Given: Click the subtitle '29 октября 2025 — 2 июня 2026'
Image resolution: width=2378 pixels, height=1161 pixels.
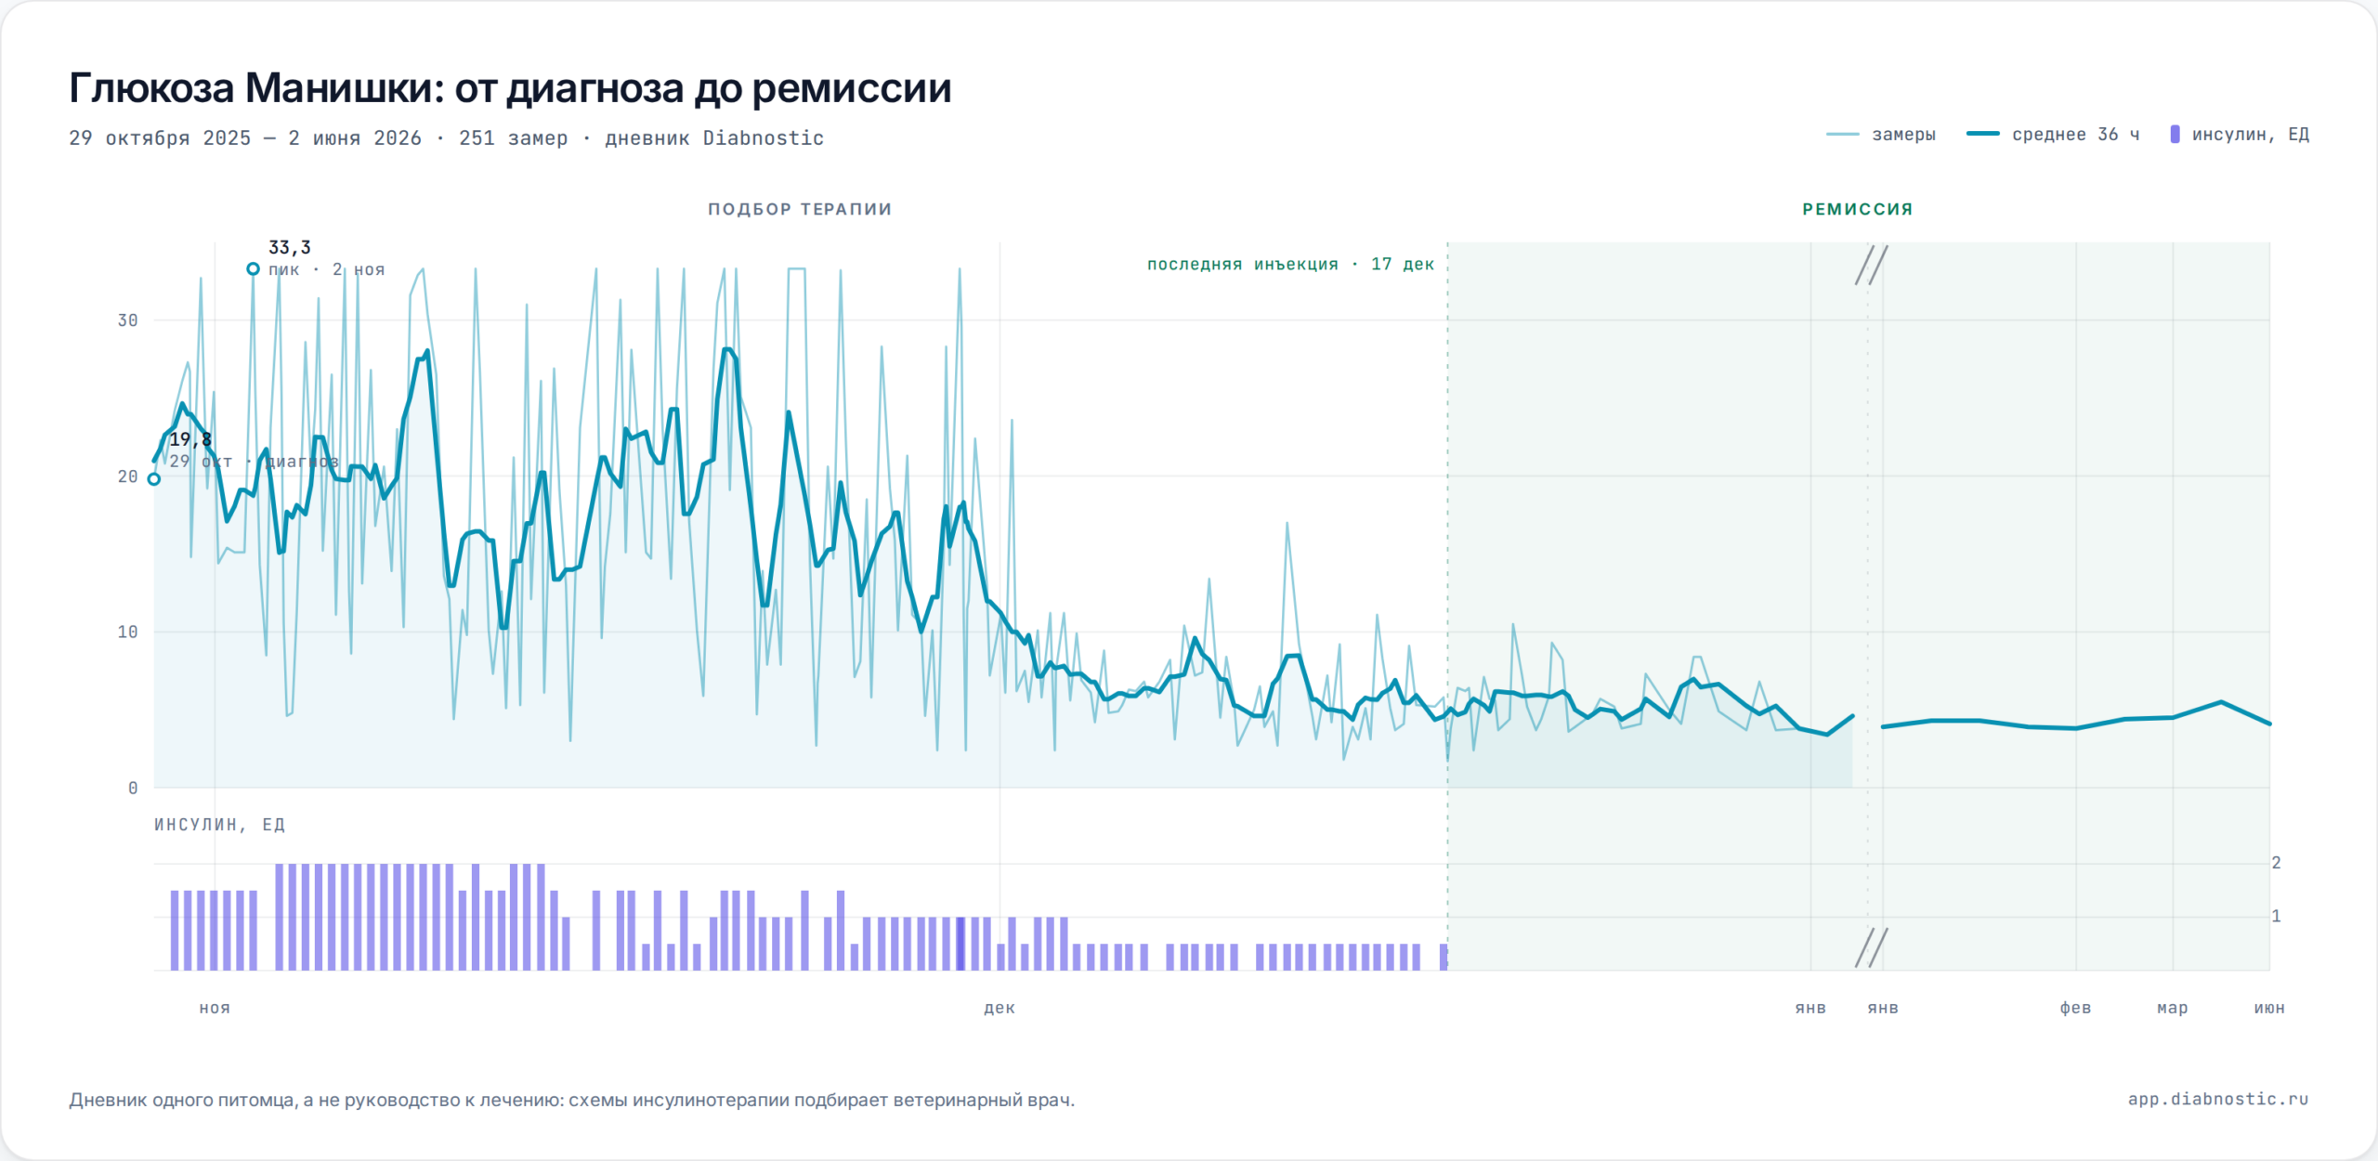Looking at the screenshot, I should (245, 138).
